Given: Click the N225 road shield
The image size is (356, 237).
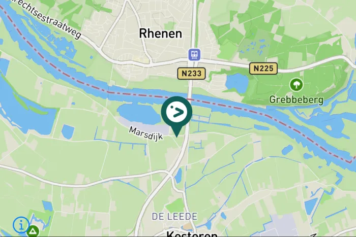Looking at the screenshot, I should [263, 69].
